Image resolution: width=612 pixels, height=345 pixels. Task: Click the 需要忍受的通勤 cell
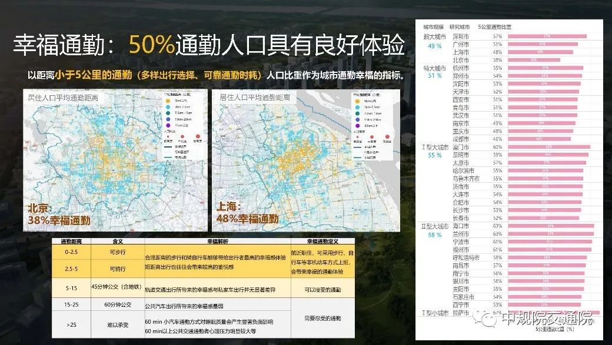[323, 318]
